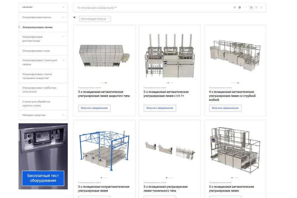Click Бесплатный тест оборудования banner button
Screen dimensions: 297x198
point(43,178)
